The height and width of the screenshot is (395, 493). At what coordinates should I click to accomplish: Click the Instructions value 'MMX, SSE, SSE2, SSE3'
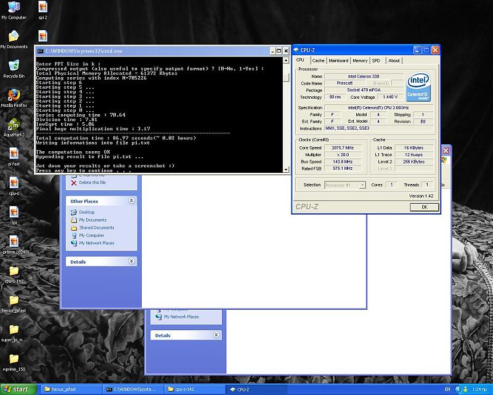378,128
